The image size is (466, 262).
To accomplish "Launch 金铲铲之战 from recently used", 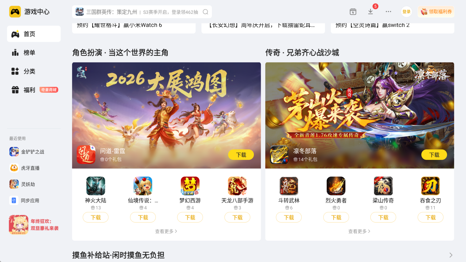I will (27, 152).
